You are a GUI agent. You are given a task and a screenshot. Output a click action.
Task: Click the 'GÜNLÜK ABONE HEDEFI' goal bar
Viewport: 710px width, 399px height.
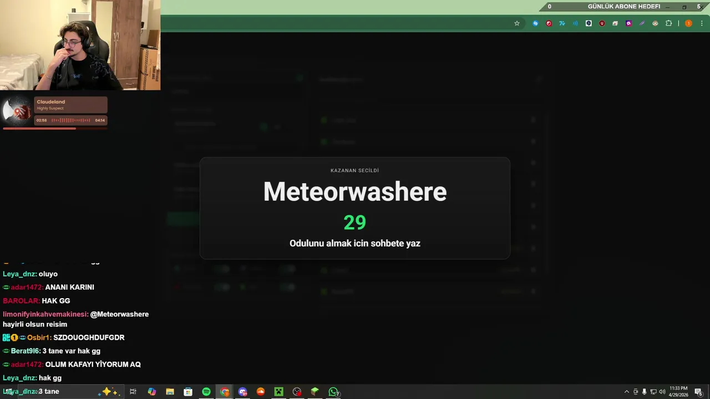click(x=624, y=7)
